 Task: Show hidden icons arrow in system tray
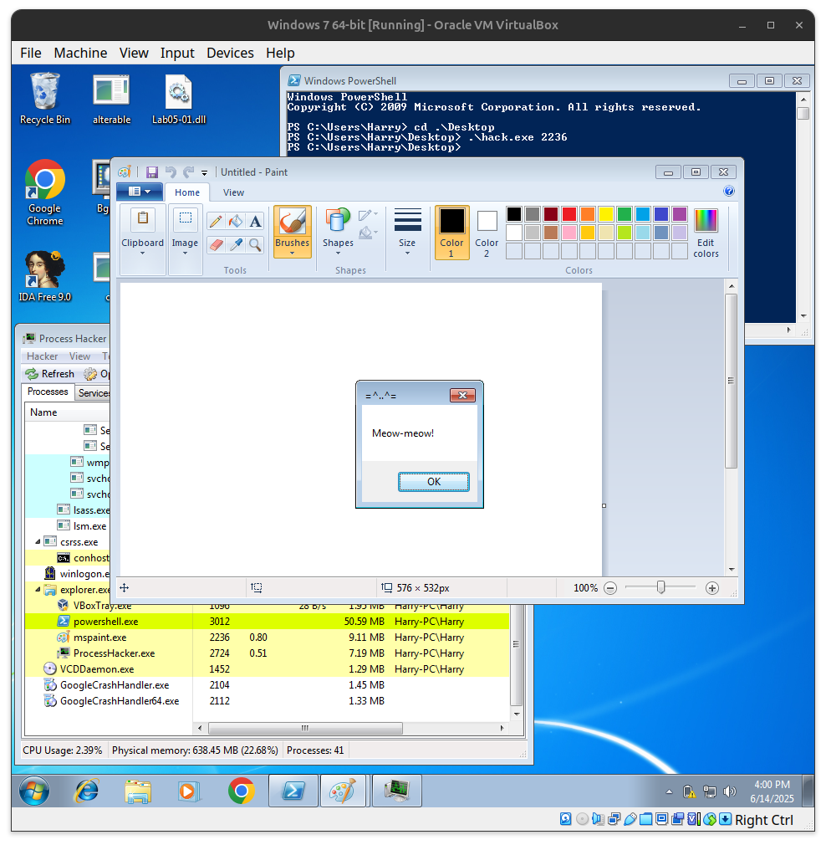pyautogui.click(x=669, y=791)
